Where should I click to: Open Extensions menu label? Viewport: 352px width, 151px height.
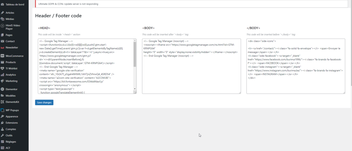(12, 123)
